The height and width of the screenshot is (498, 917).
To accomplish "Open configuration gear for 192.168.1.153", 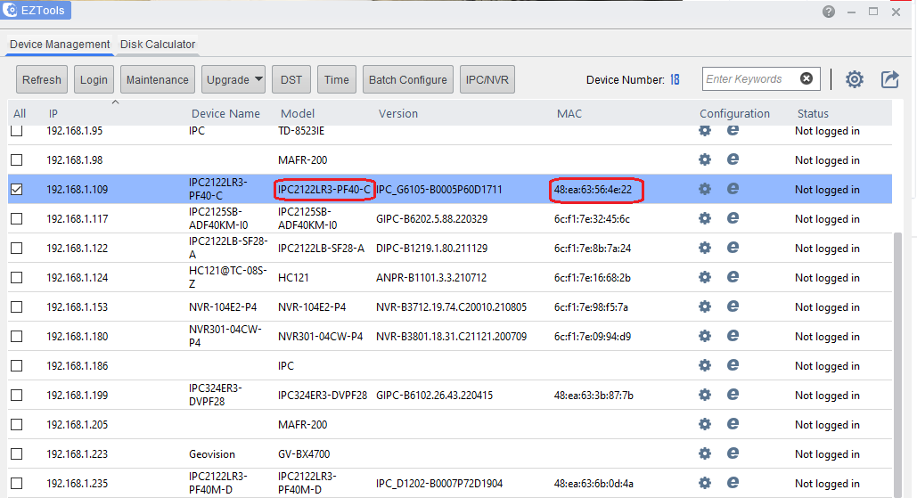I will (x=705, y=306).
